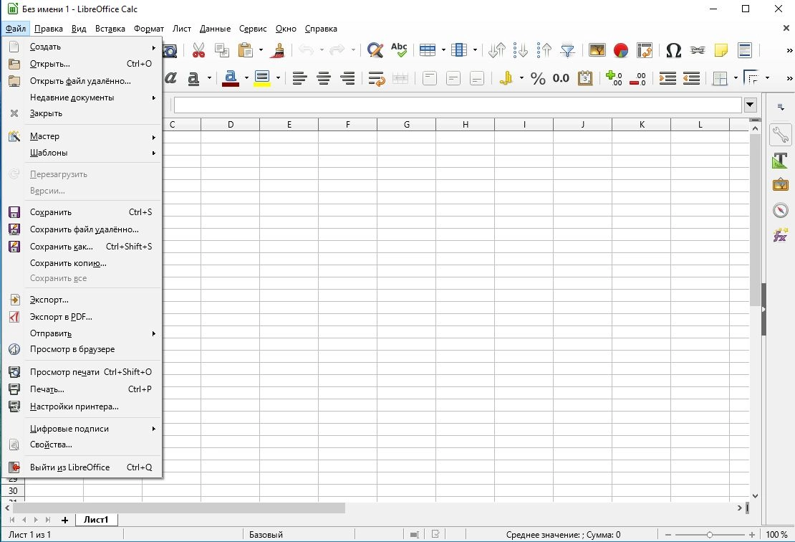
Task: Open Find & Replace tool
Action: tap(375, 49)
